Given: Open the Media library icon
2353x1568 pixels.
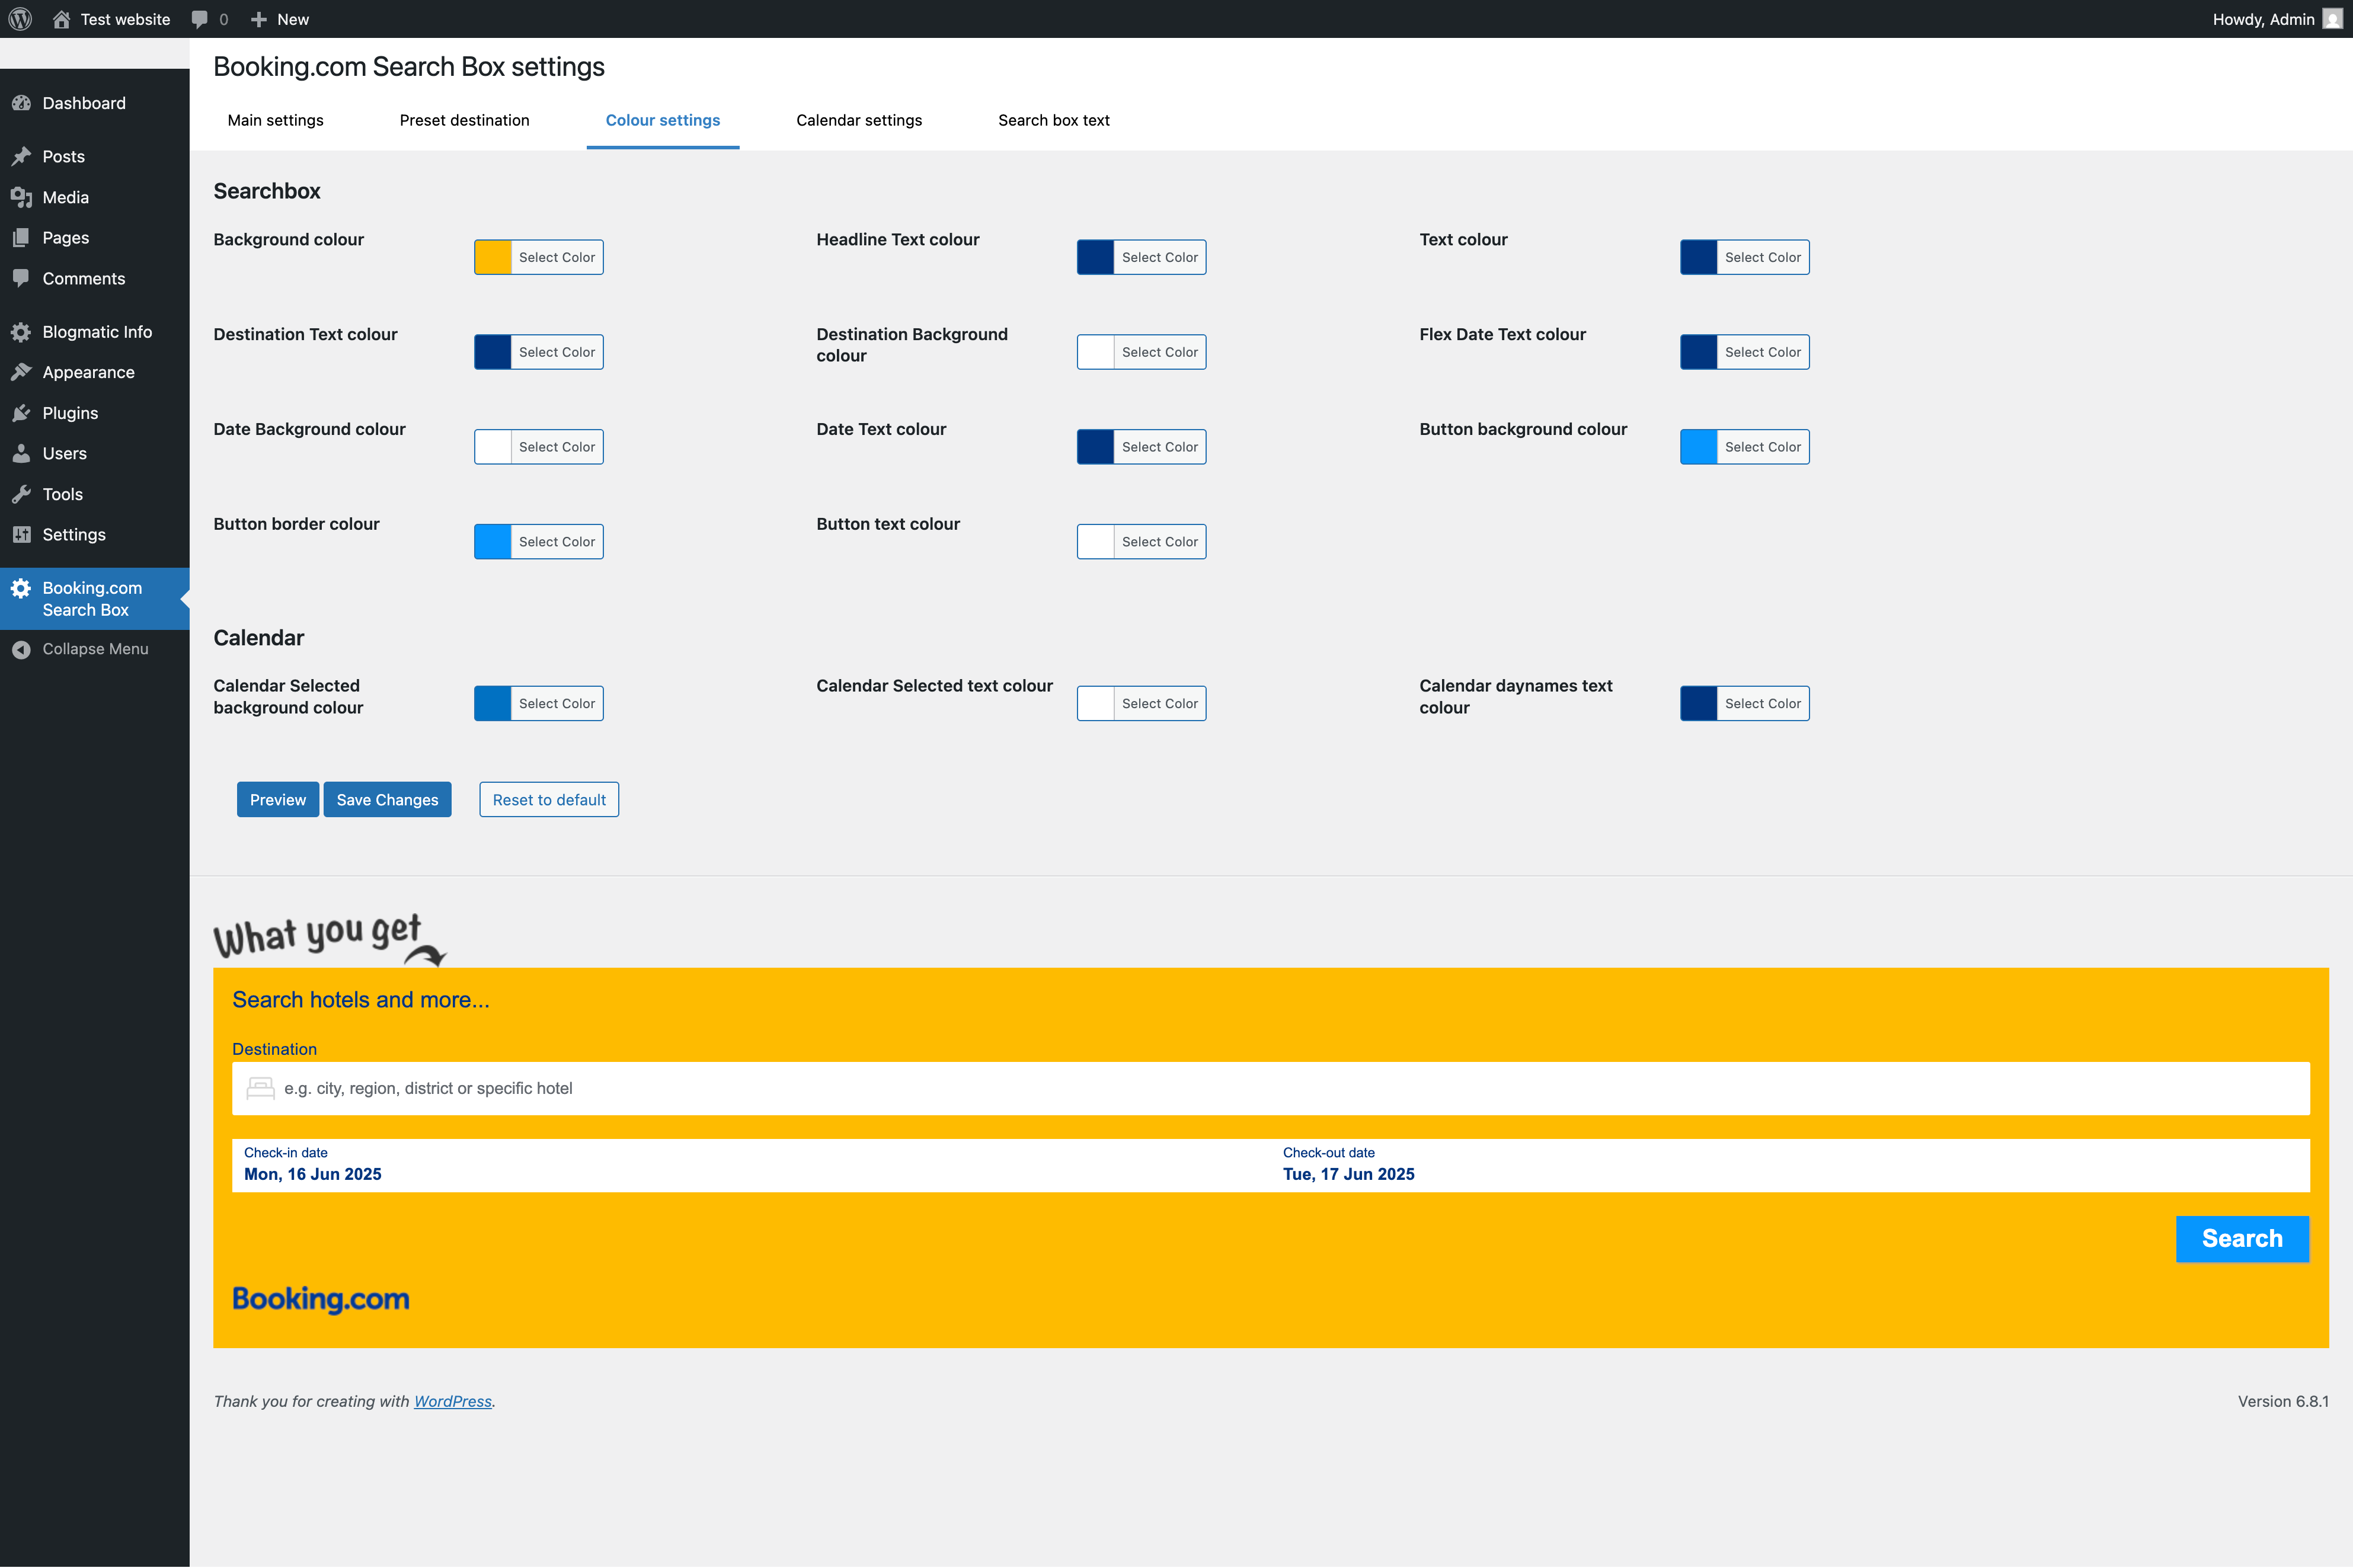Looking at the screenshot, I should pyautogui.click(x=21, y=197).
